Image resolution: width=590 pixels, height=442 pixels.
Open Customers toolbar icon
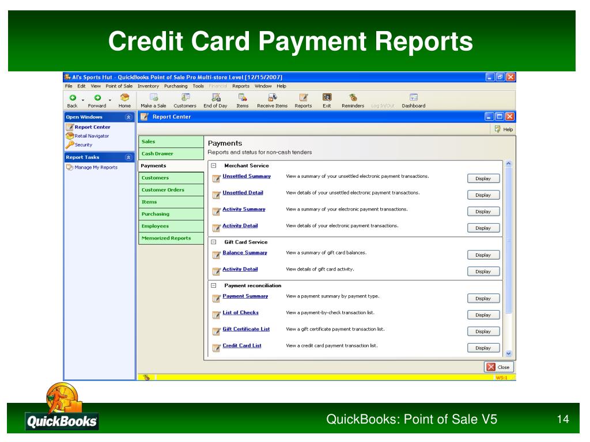185,97
